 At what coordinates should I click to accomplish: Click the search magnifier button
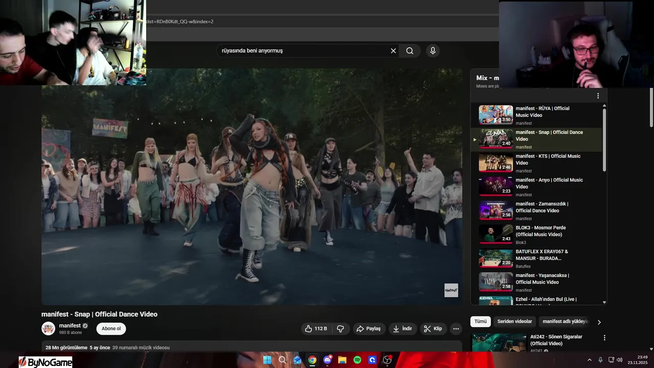(410, 51)
